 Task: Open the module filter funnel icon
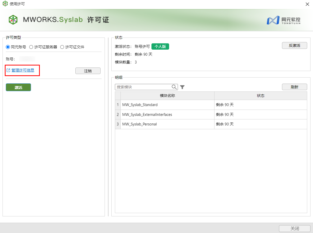[x=182, y=87]
